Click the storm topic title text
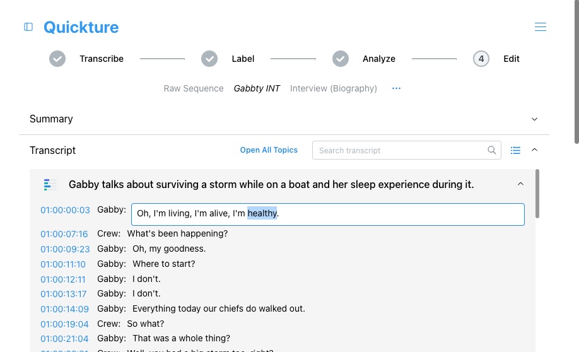 [x=271, y=184]
